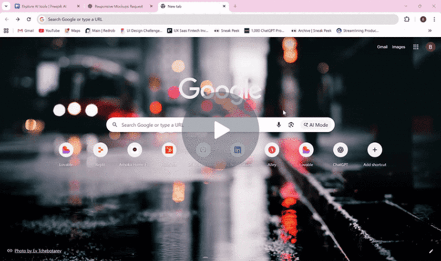Close the Freepik AI tab
Screen dimensions: 441x261
point(78,6)
